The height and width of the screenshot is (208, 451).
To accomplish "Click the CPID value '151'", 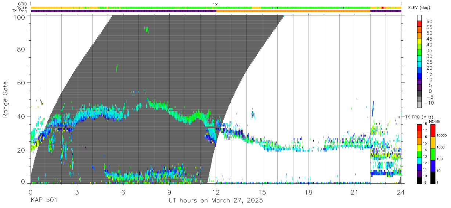I will pos(216,4).
